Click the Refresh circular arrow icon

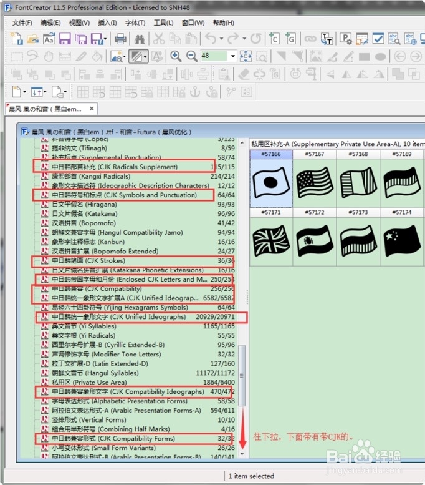click(255, 39)
